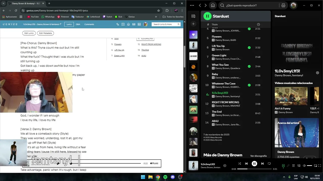This screenshot has width=323, height=181.
Task: Open Spotify profile avatar menu
Action: (x=293, y=5)
